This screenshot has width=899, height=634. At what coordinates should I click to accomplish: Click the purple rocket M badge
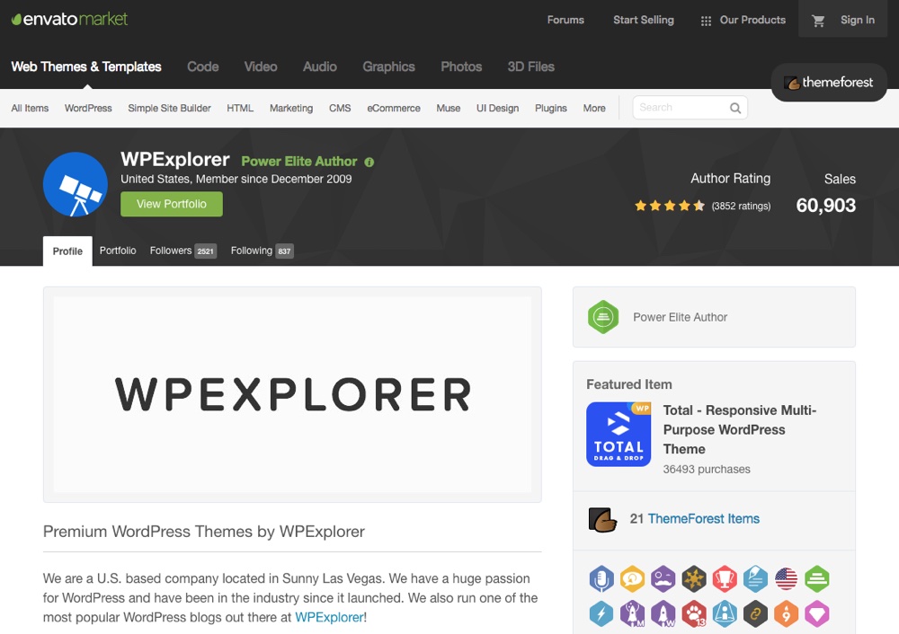click(x=632, y=614)
